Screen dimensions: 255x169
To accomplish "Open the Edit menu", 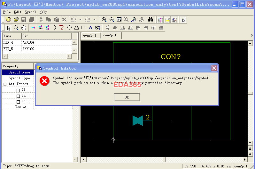I will click(18, 12).
